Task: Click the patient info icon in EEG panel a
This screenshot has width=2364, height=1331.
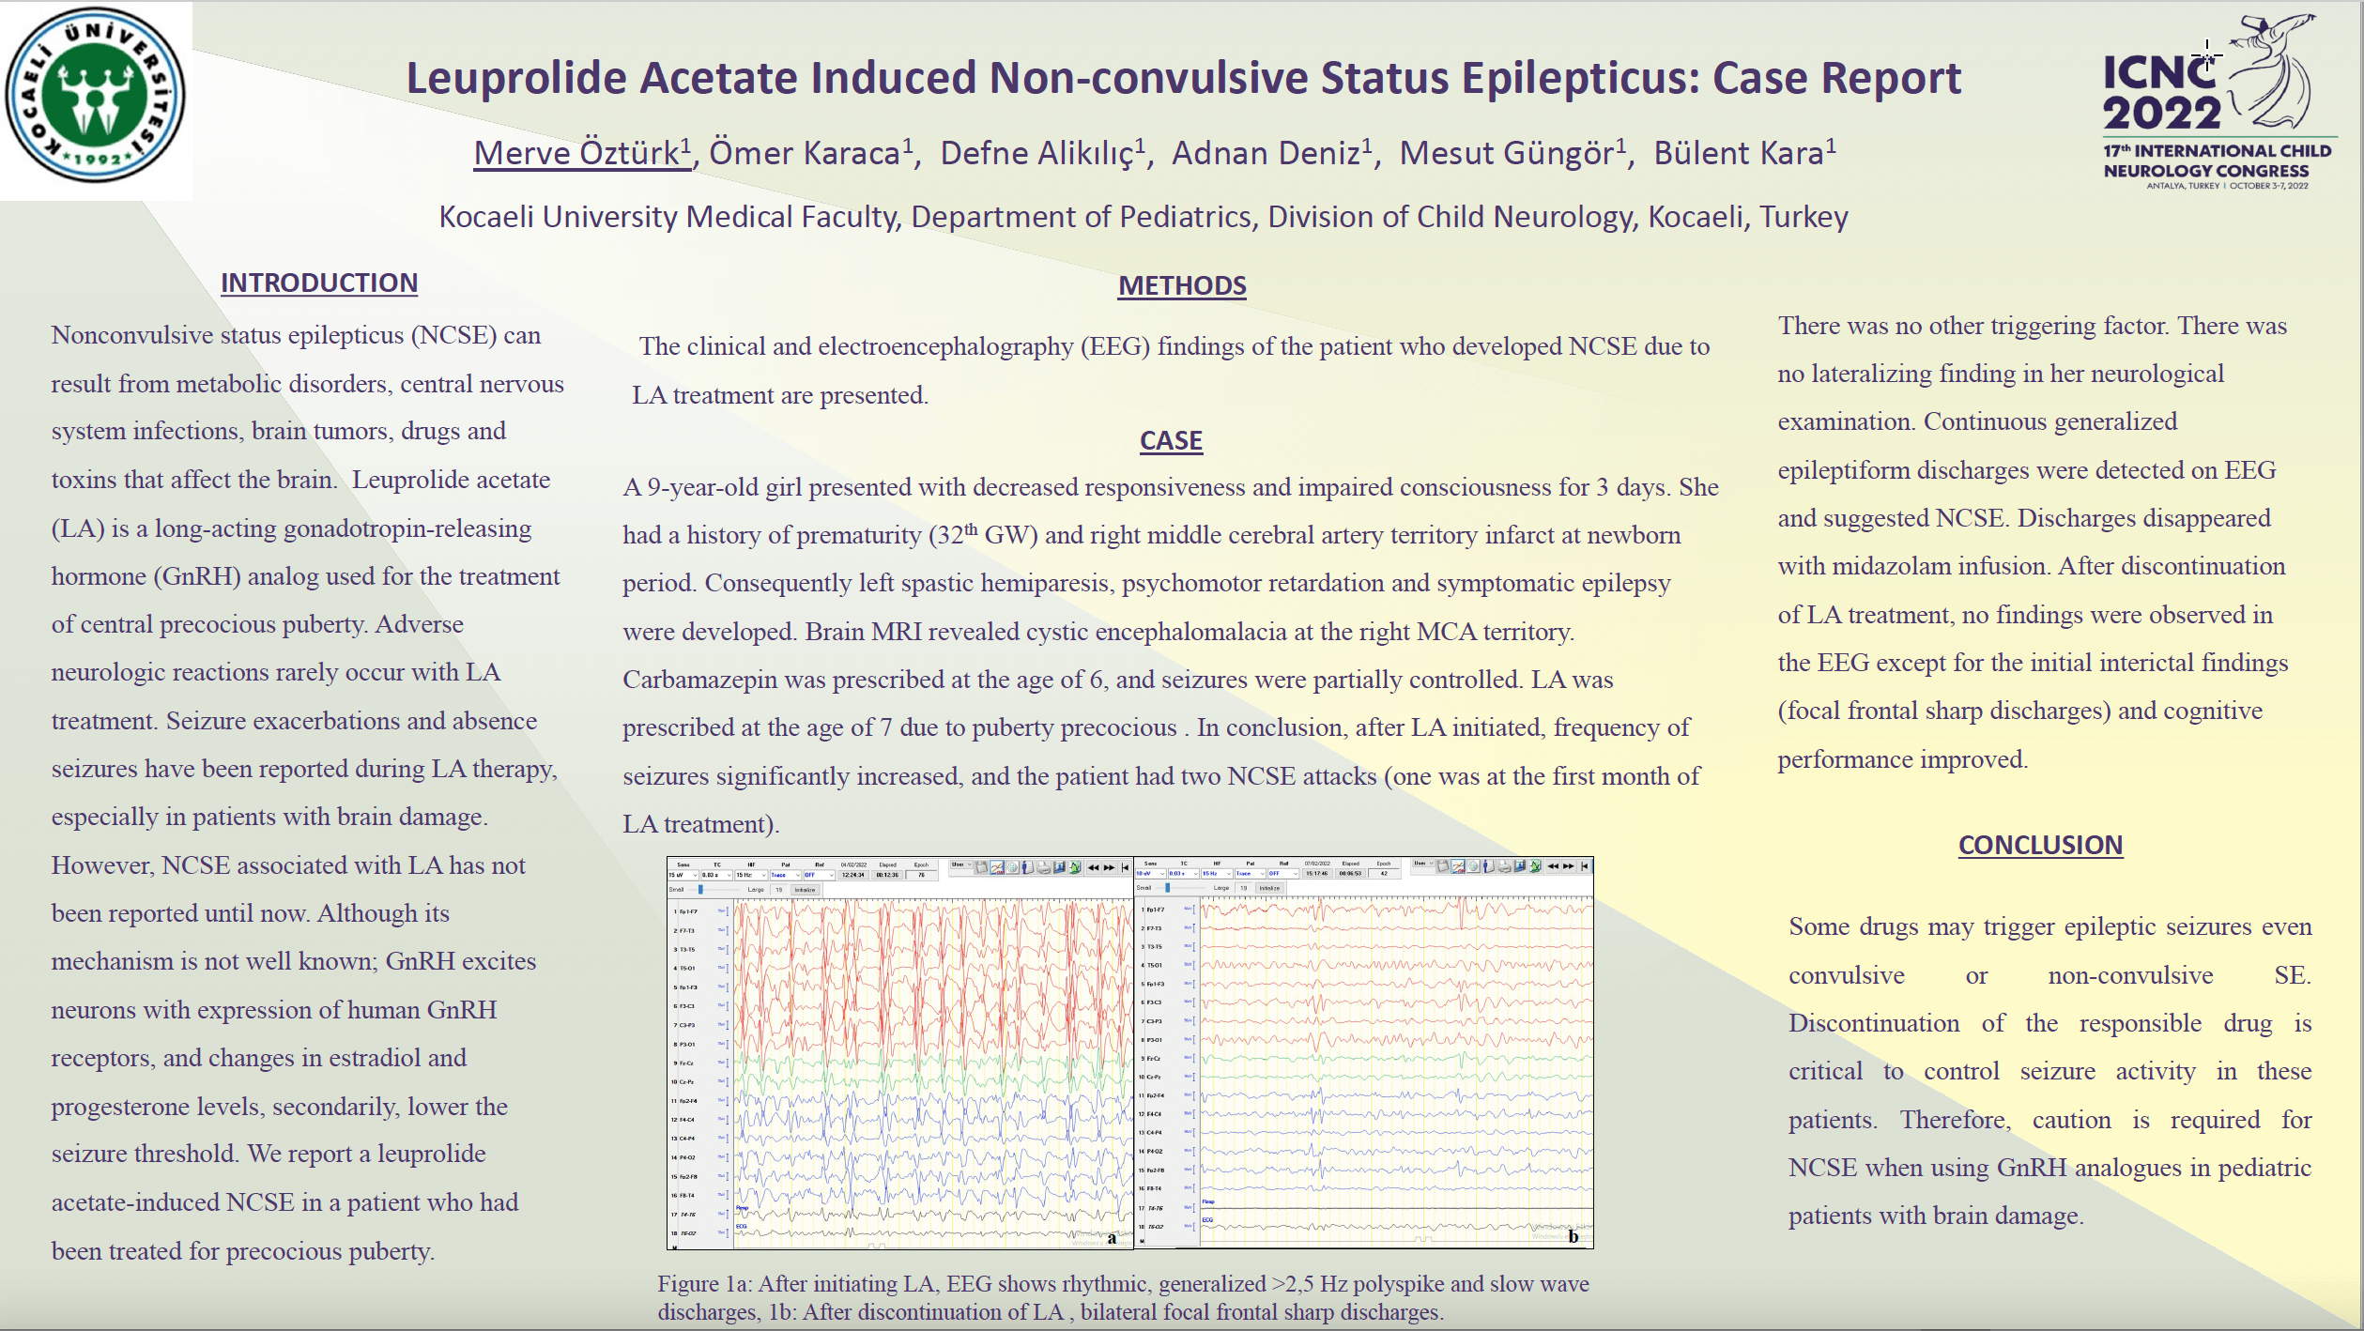Action: coord(1028,867)
